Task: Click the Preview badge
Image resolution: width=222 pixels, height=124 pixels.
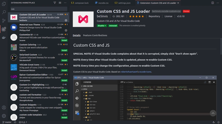Action: pyautogui.click(x=186, y=11)
